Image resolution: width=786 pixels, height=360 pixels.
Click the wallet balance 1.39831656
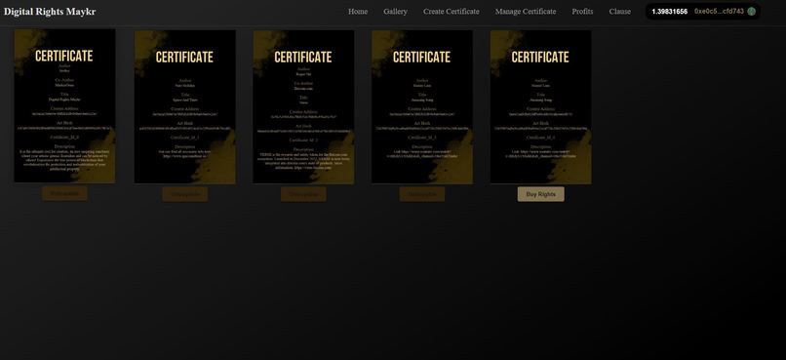pos(669,12)
